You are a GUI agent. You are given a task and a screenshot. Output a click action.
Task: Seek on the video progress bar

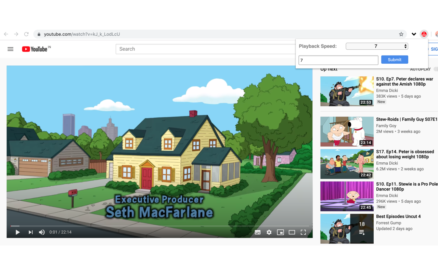pos(159,226)
